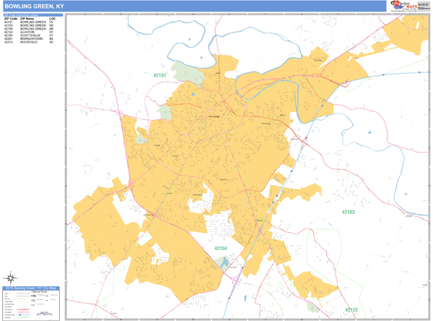This screenshot has height=321, width=433.
Task: Click the scale bar in the legend
Action: [45, 314]
